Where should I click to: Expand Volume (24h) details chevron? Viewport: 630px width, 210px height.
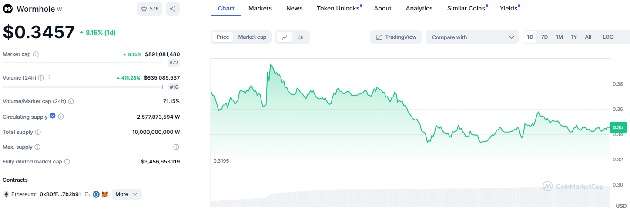point(49,77)
